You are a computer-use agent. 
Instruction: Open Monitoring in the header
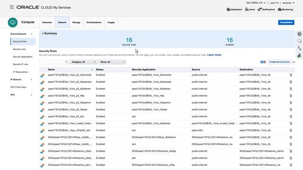285,9
